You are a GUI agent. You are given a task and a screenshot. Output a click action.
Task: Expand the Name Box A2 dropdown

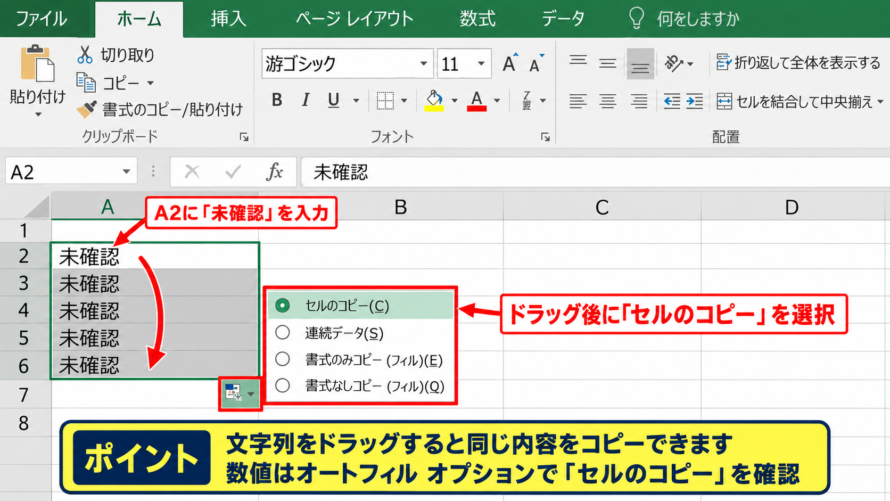[126, 172]
